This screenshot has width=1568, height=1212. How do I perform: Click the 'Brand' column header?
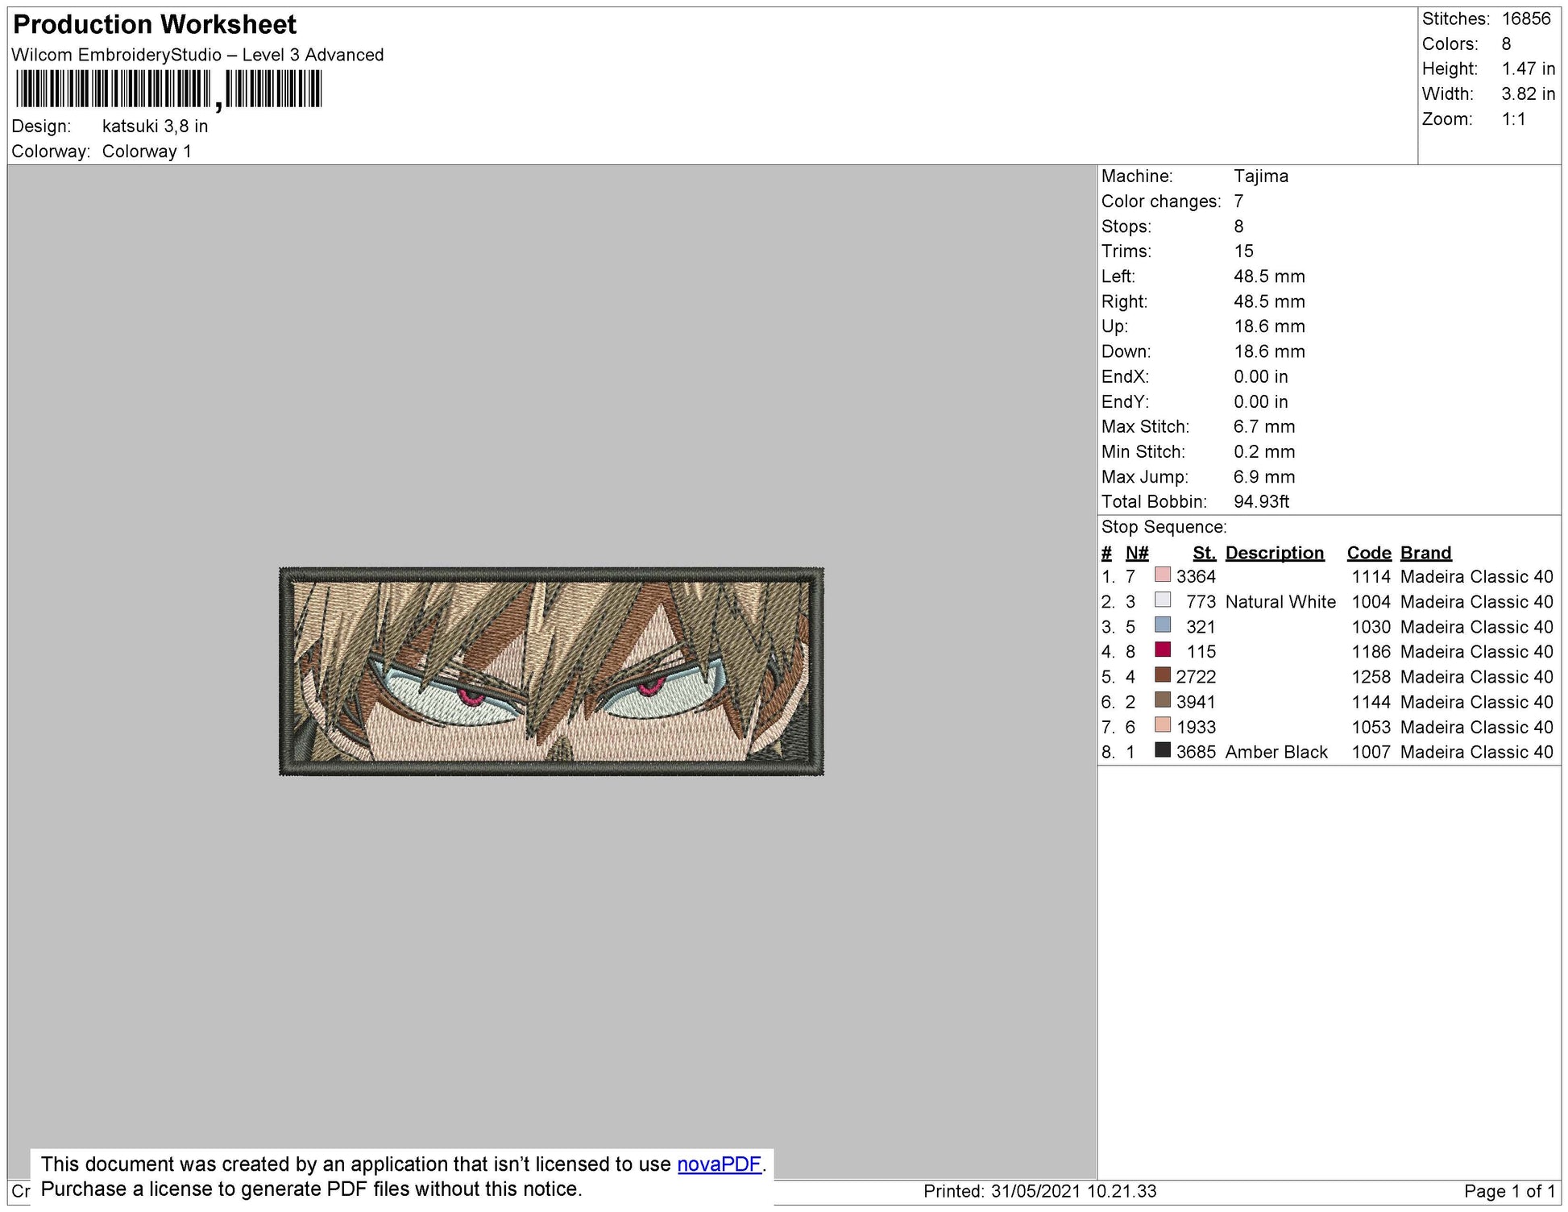[x=1425, y=553]
